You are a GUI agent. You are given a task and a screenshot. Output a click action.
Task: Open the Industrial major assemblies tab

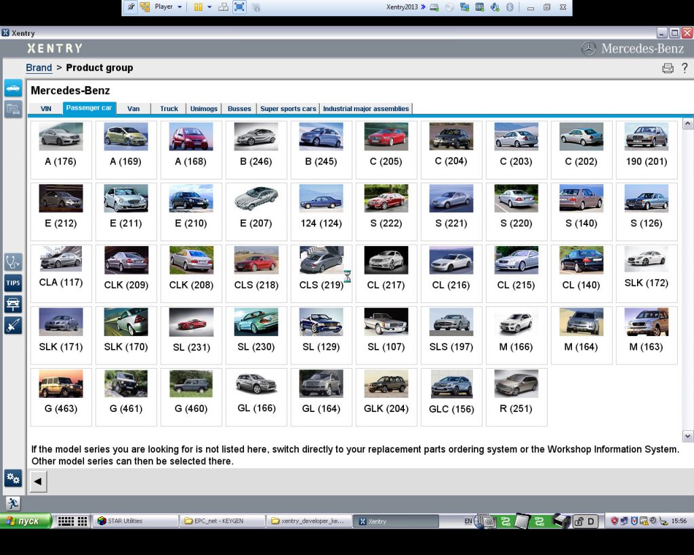(366, 109)
